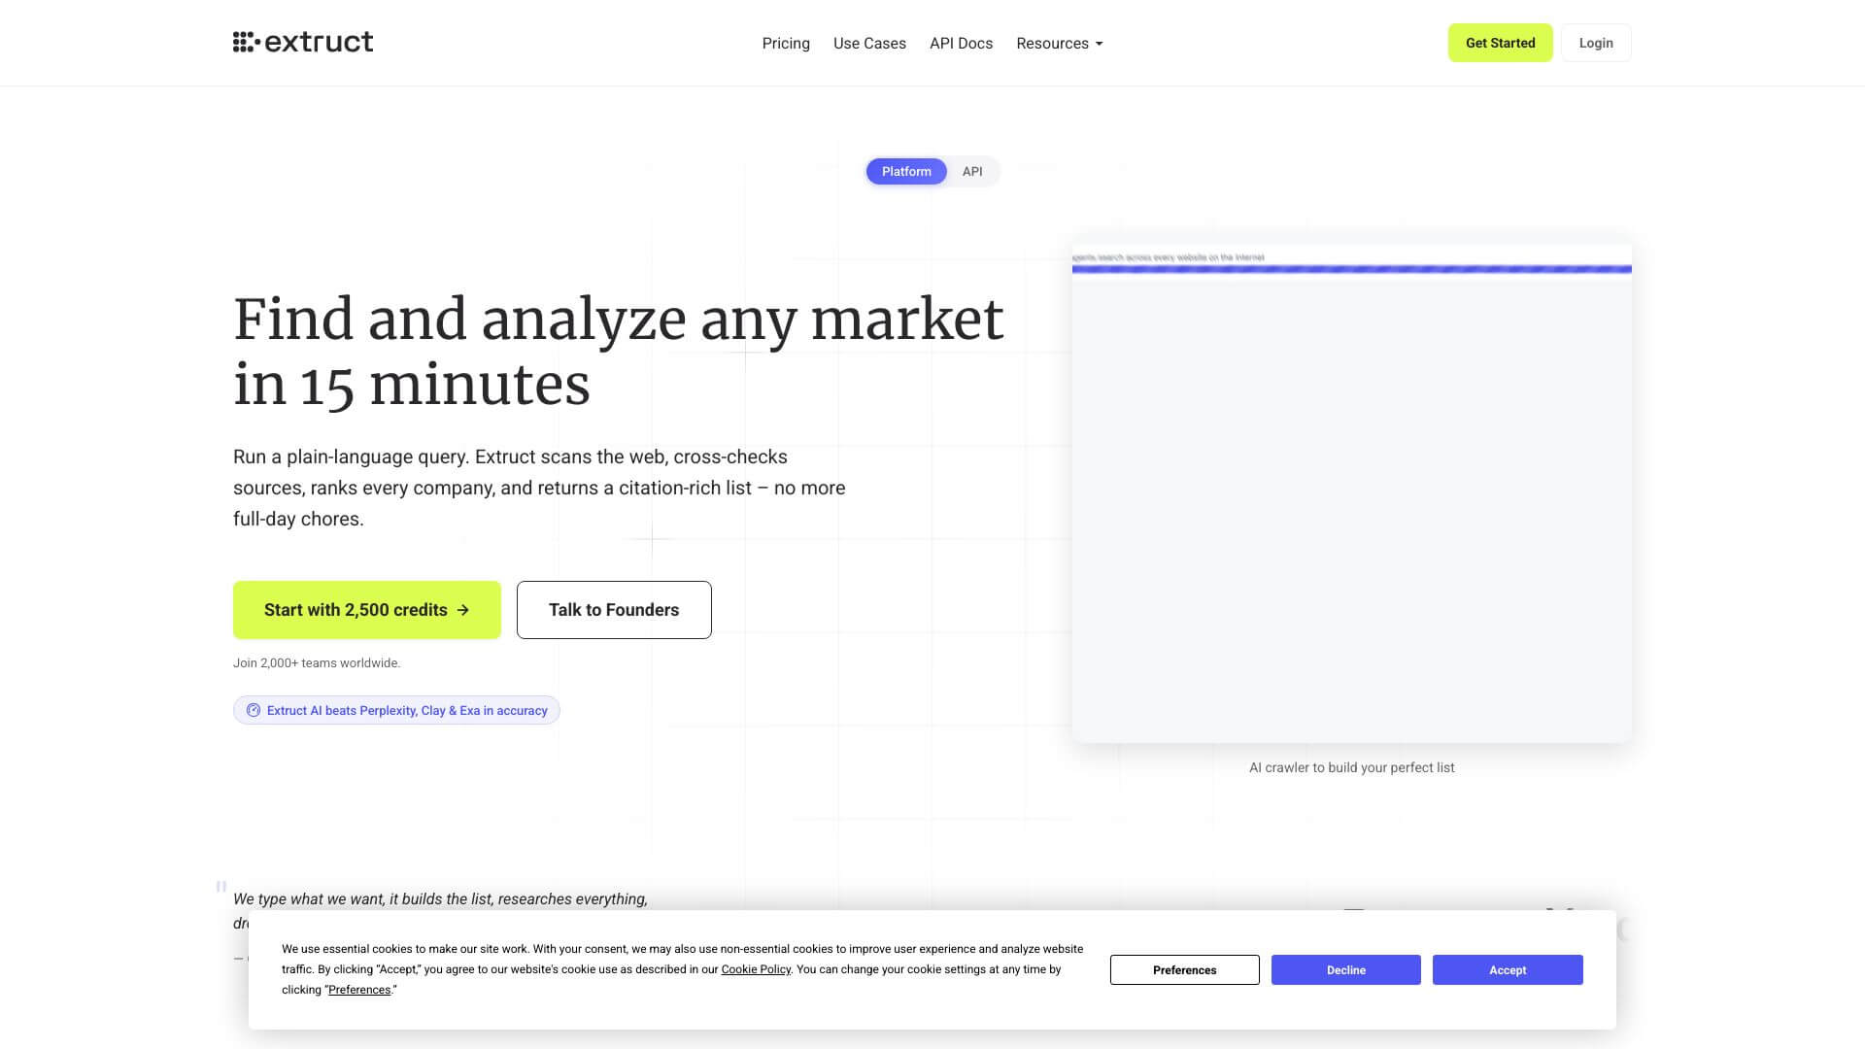
Task: Click the Extruct AI accuracy comparison badge
Action: click(x=396, y=709)
